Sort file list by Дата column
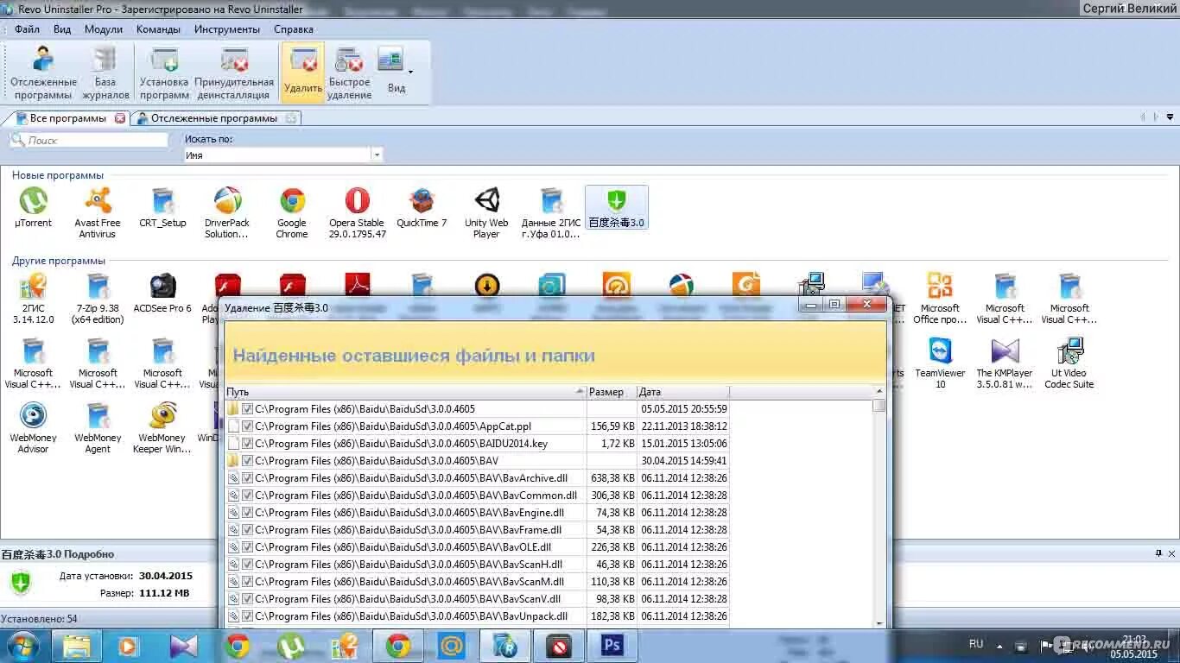This screenshot has width=1180, height=663. pyautogui.click(x=683, y=392)
